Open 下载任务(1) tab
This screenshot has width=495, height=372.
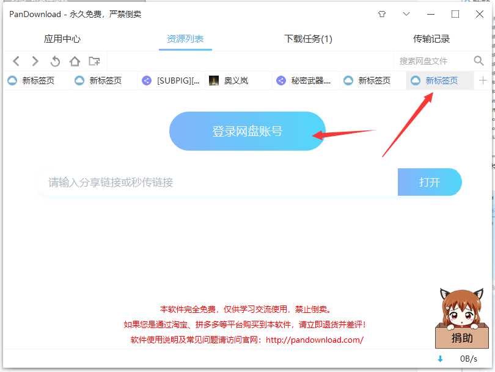tap(308, 39)
